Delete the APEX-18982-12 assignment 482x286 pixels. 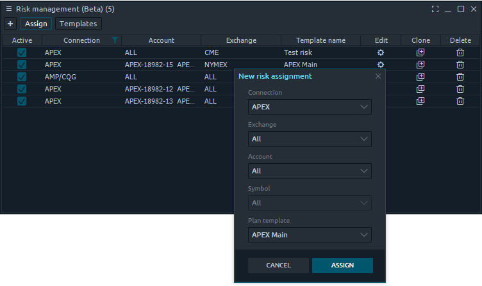460,89
